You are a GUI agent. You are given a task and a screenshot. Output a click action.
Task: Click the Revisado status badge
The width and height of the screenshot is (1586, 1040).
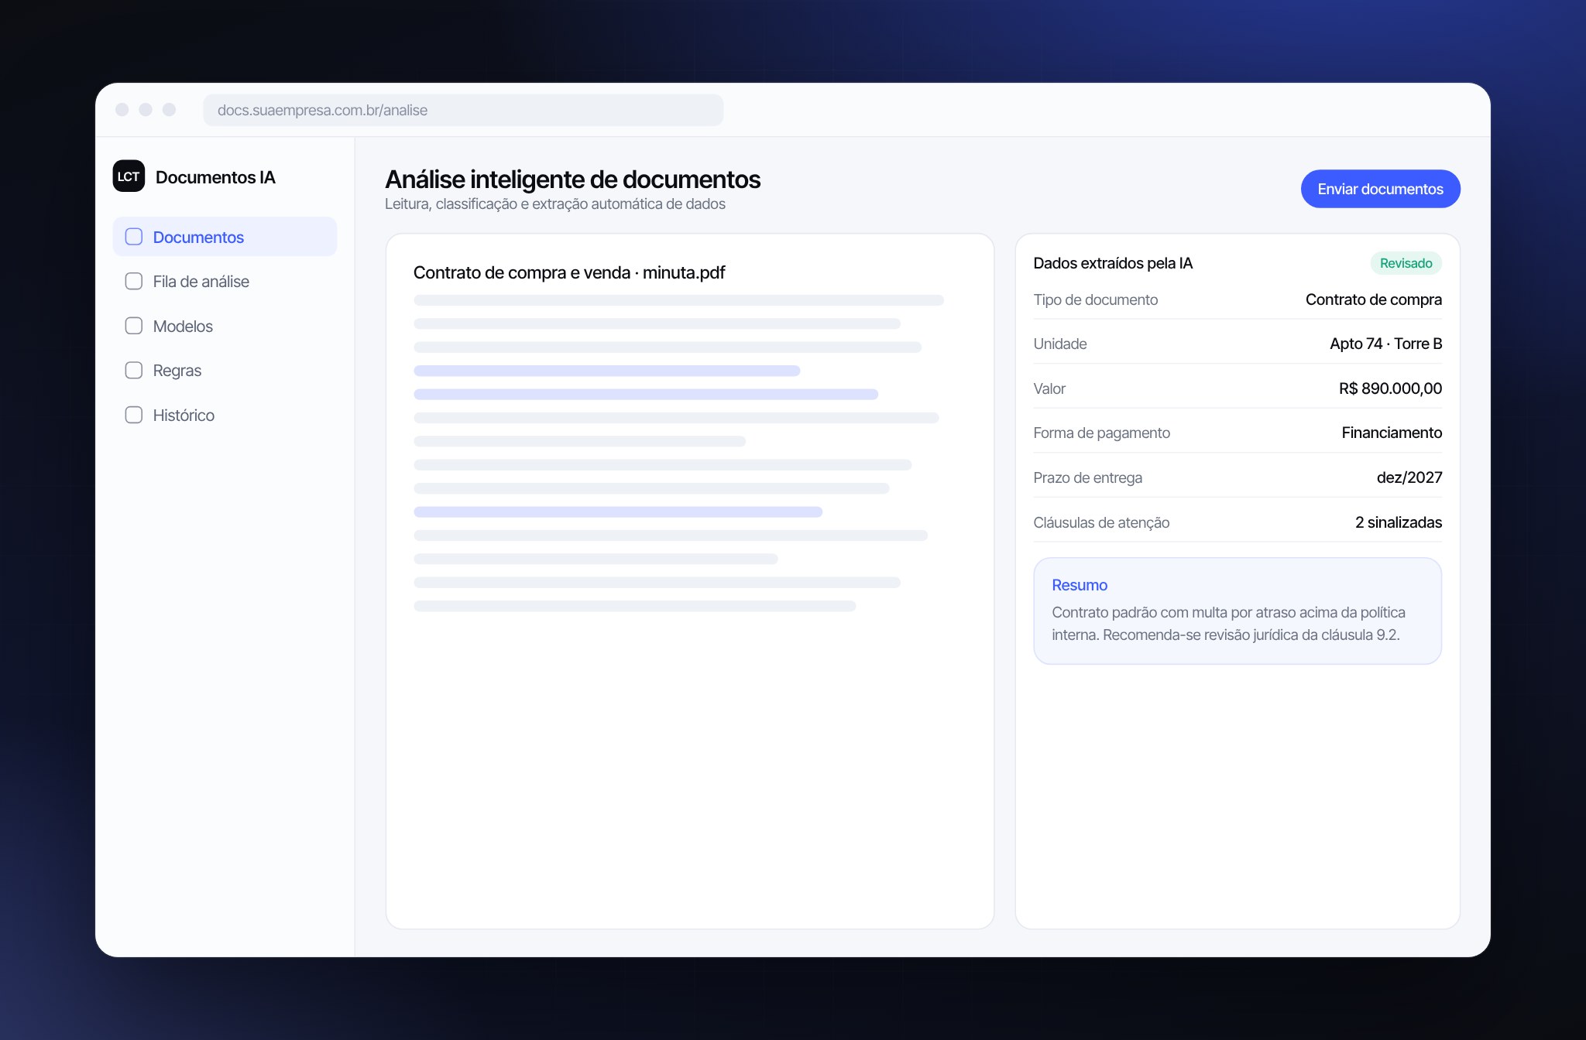click(1406, 263)
